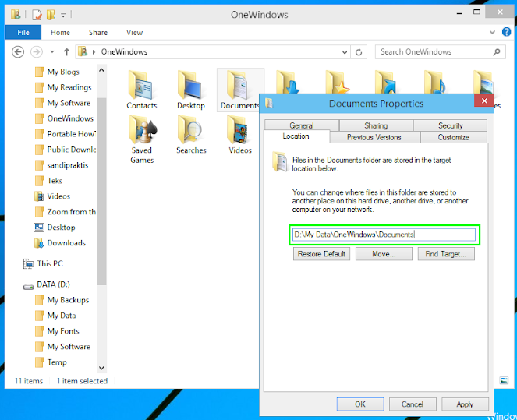Select My Readings in navigation pane
The image size is (517, 420).
point(63,87)
